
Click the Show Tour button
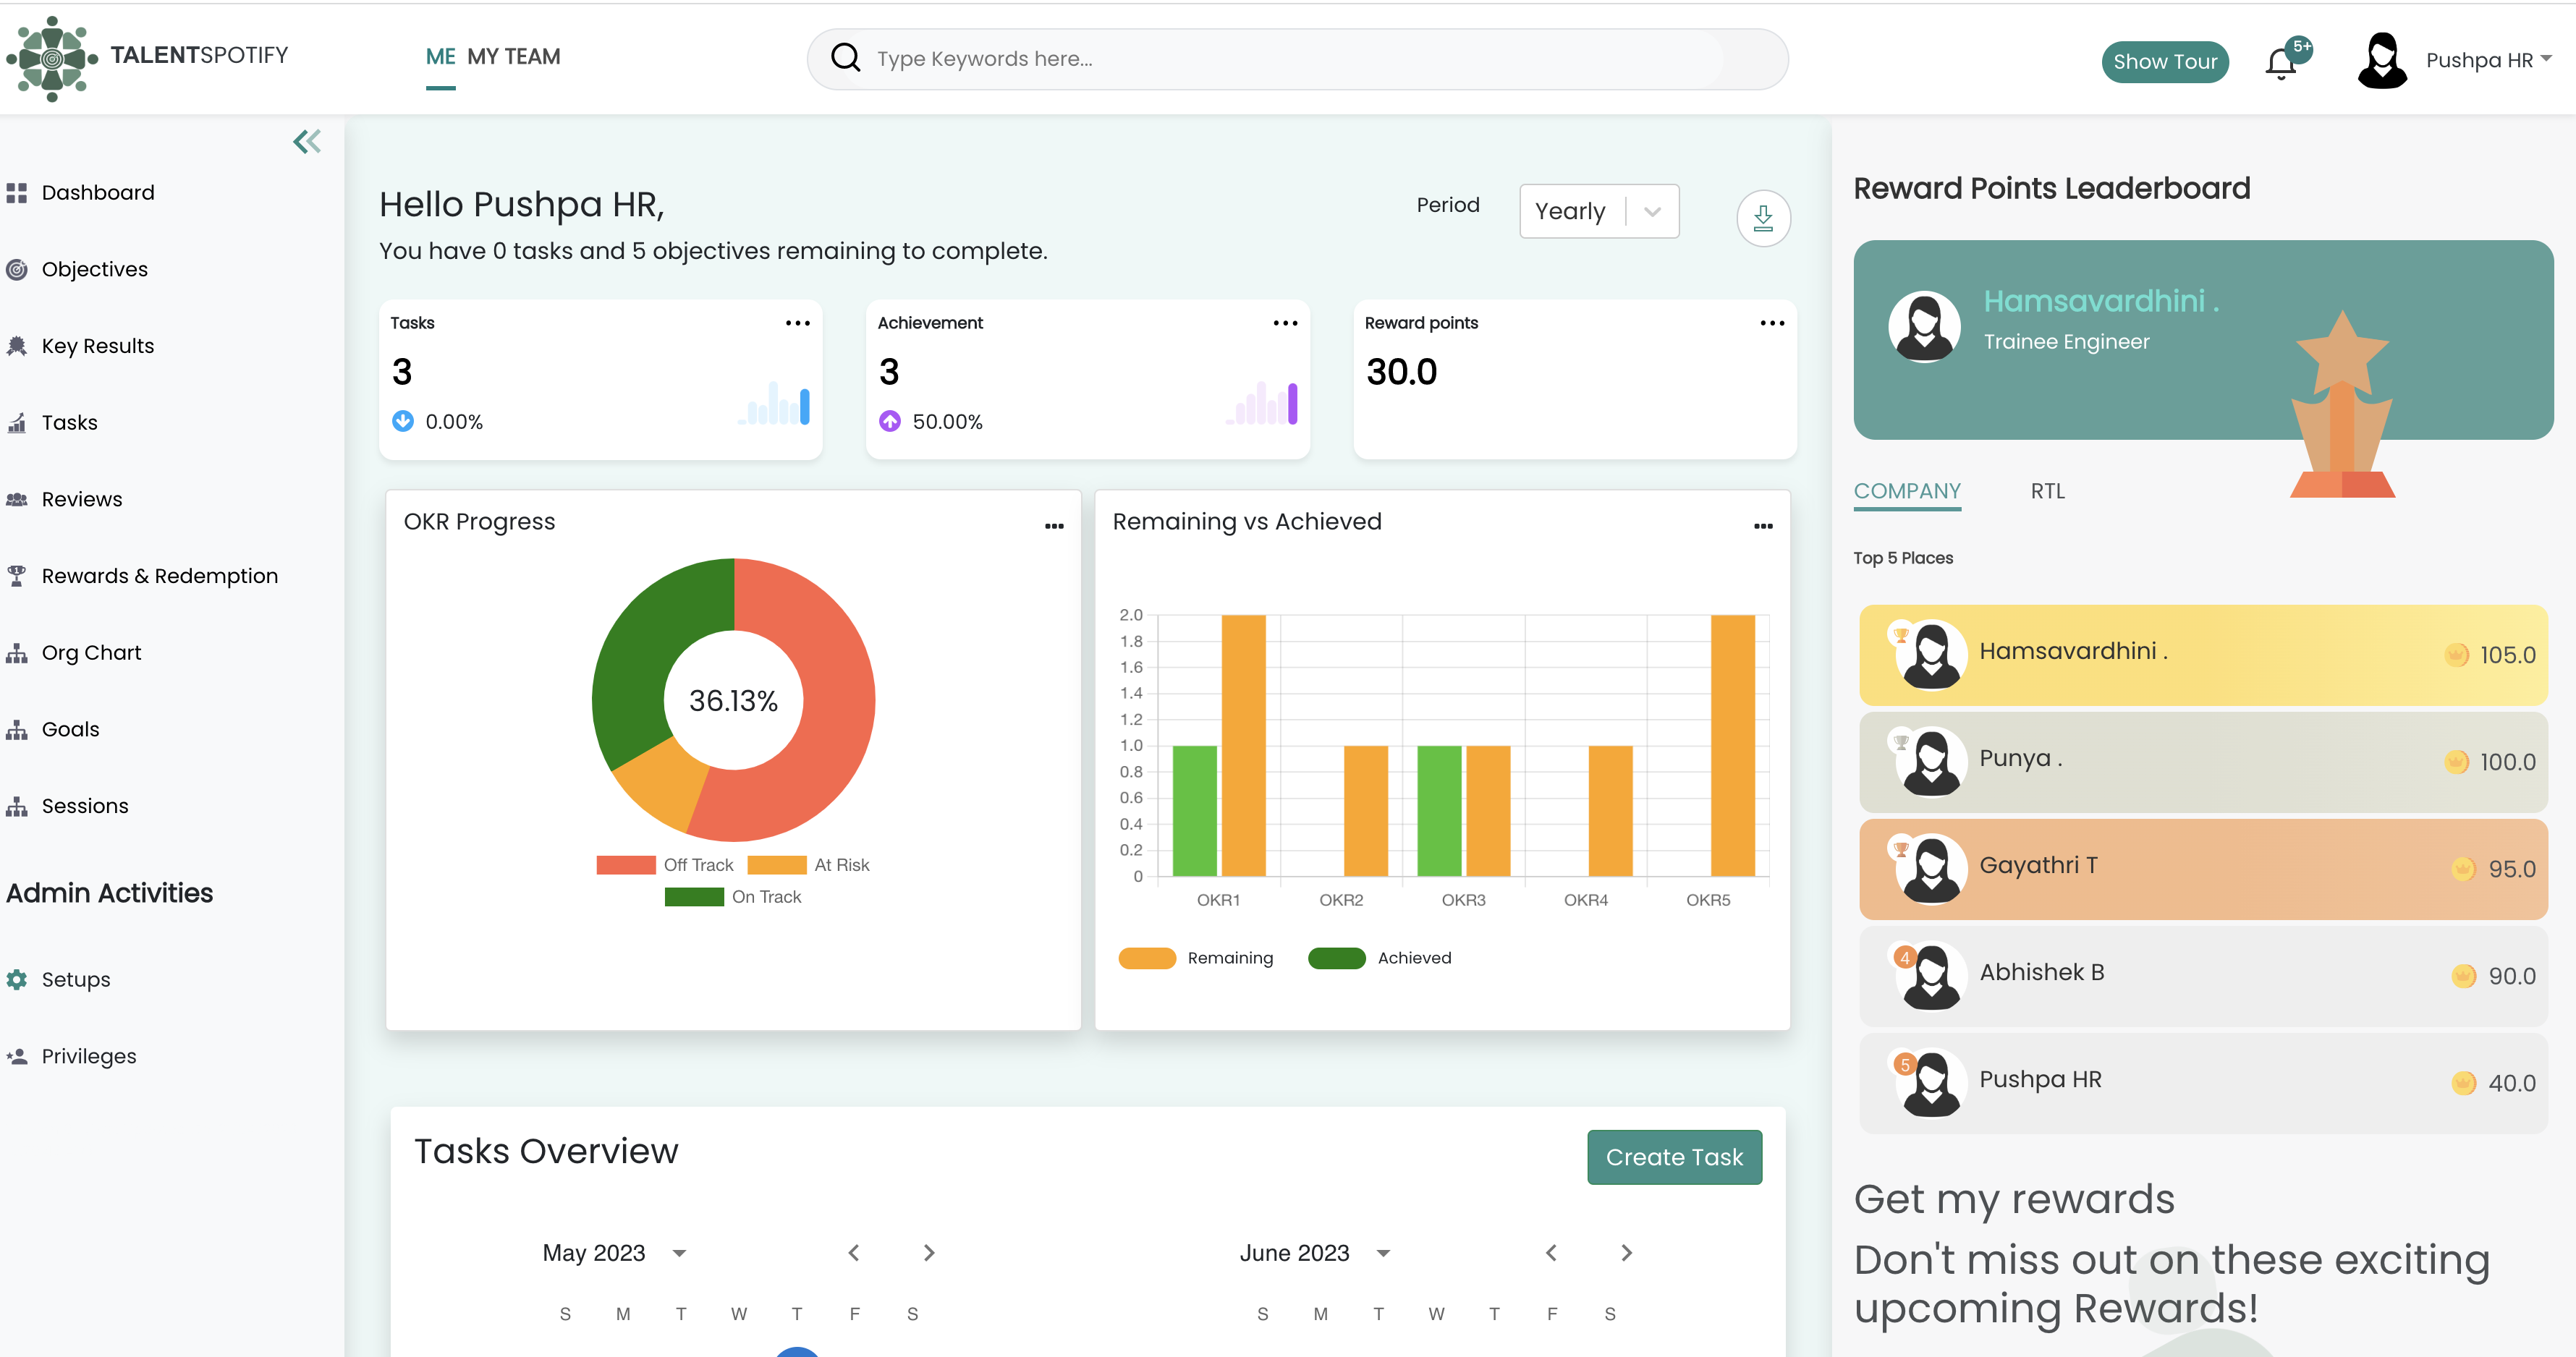(x=2164, y=62)
